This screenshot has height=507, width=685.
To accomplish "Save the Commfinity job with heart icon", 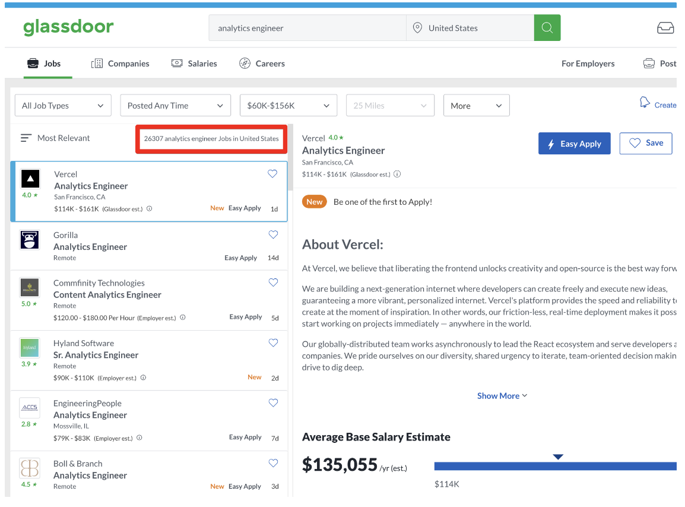I will [x=273, y=283].
